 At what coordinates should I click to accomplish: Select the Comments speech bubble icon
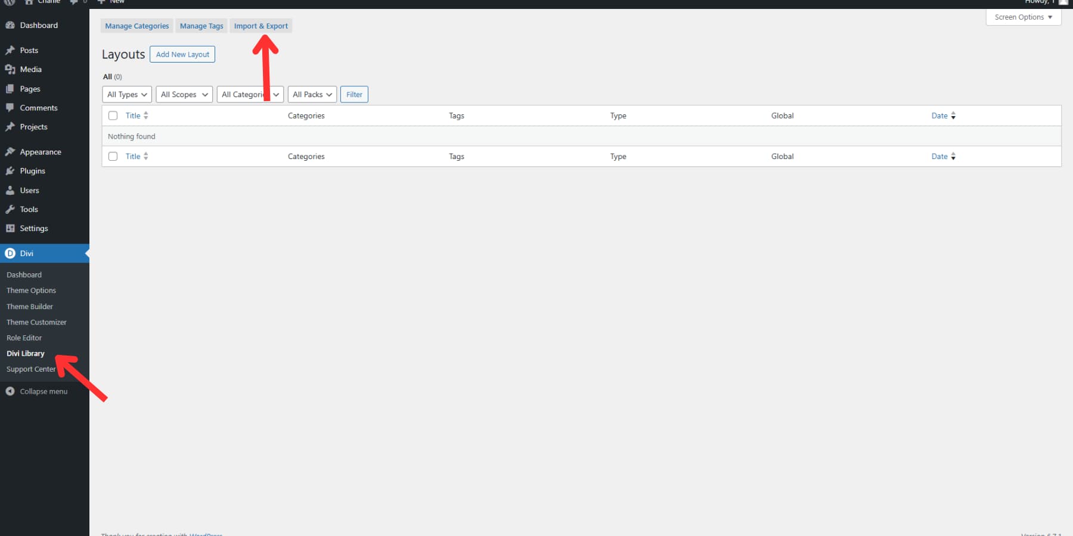click(x=11, y=108)
